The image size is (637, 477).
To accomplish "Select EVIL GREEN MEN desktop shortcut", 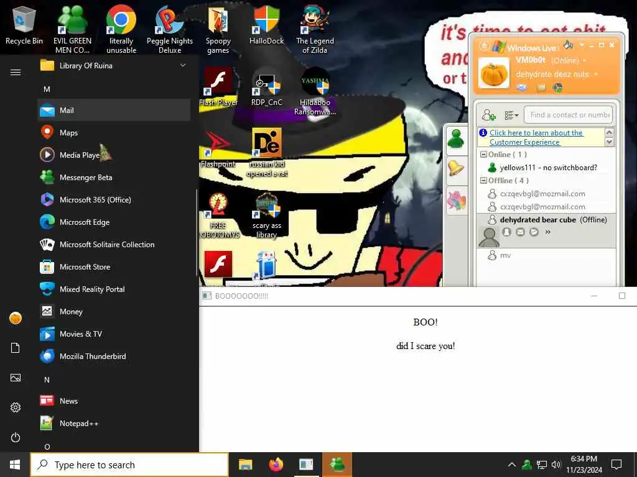I will (72, 30).
